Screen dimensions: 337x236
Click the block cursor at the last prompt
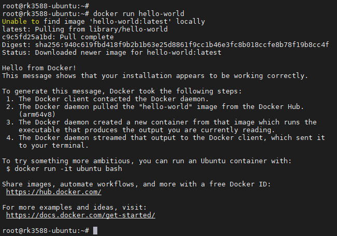(x=95, y=230)
